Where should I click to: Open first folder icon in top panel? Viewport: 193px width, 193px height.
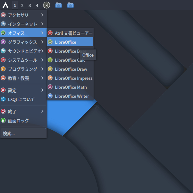click(59, 5)
